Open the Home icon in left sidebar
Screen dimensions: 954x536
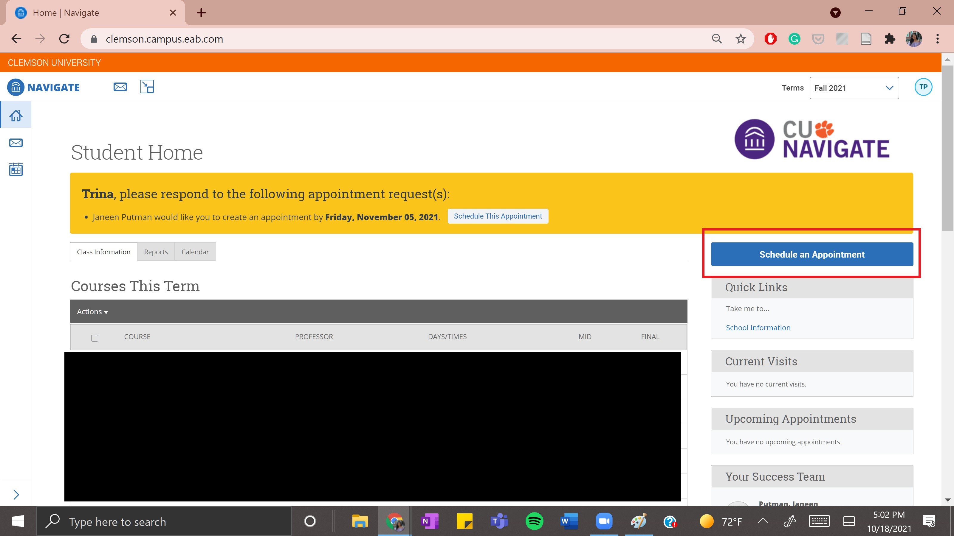16,116
